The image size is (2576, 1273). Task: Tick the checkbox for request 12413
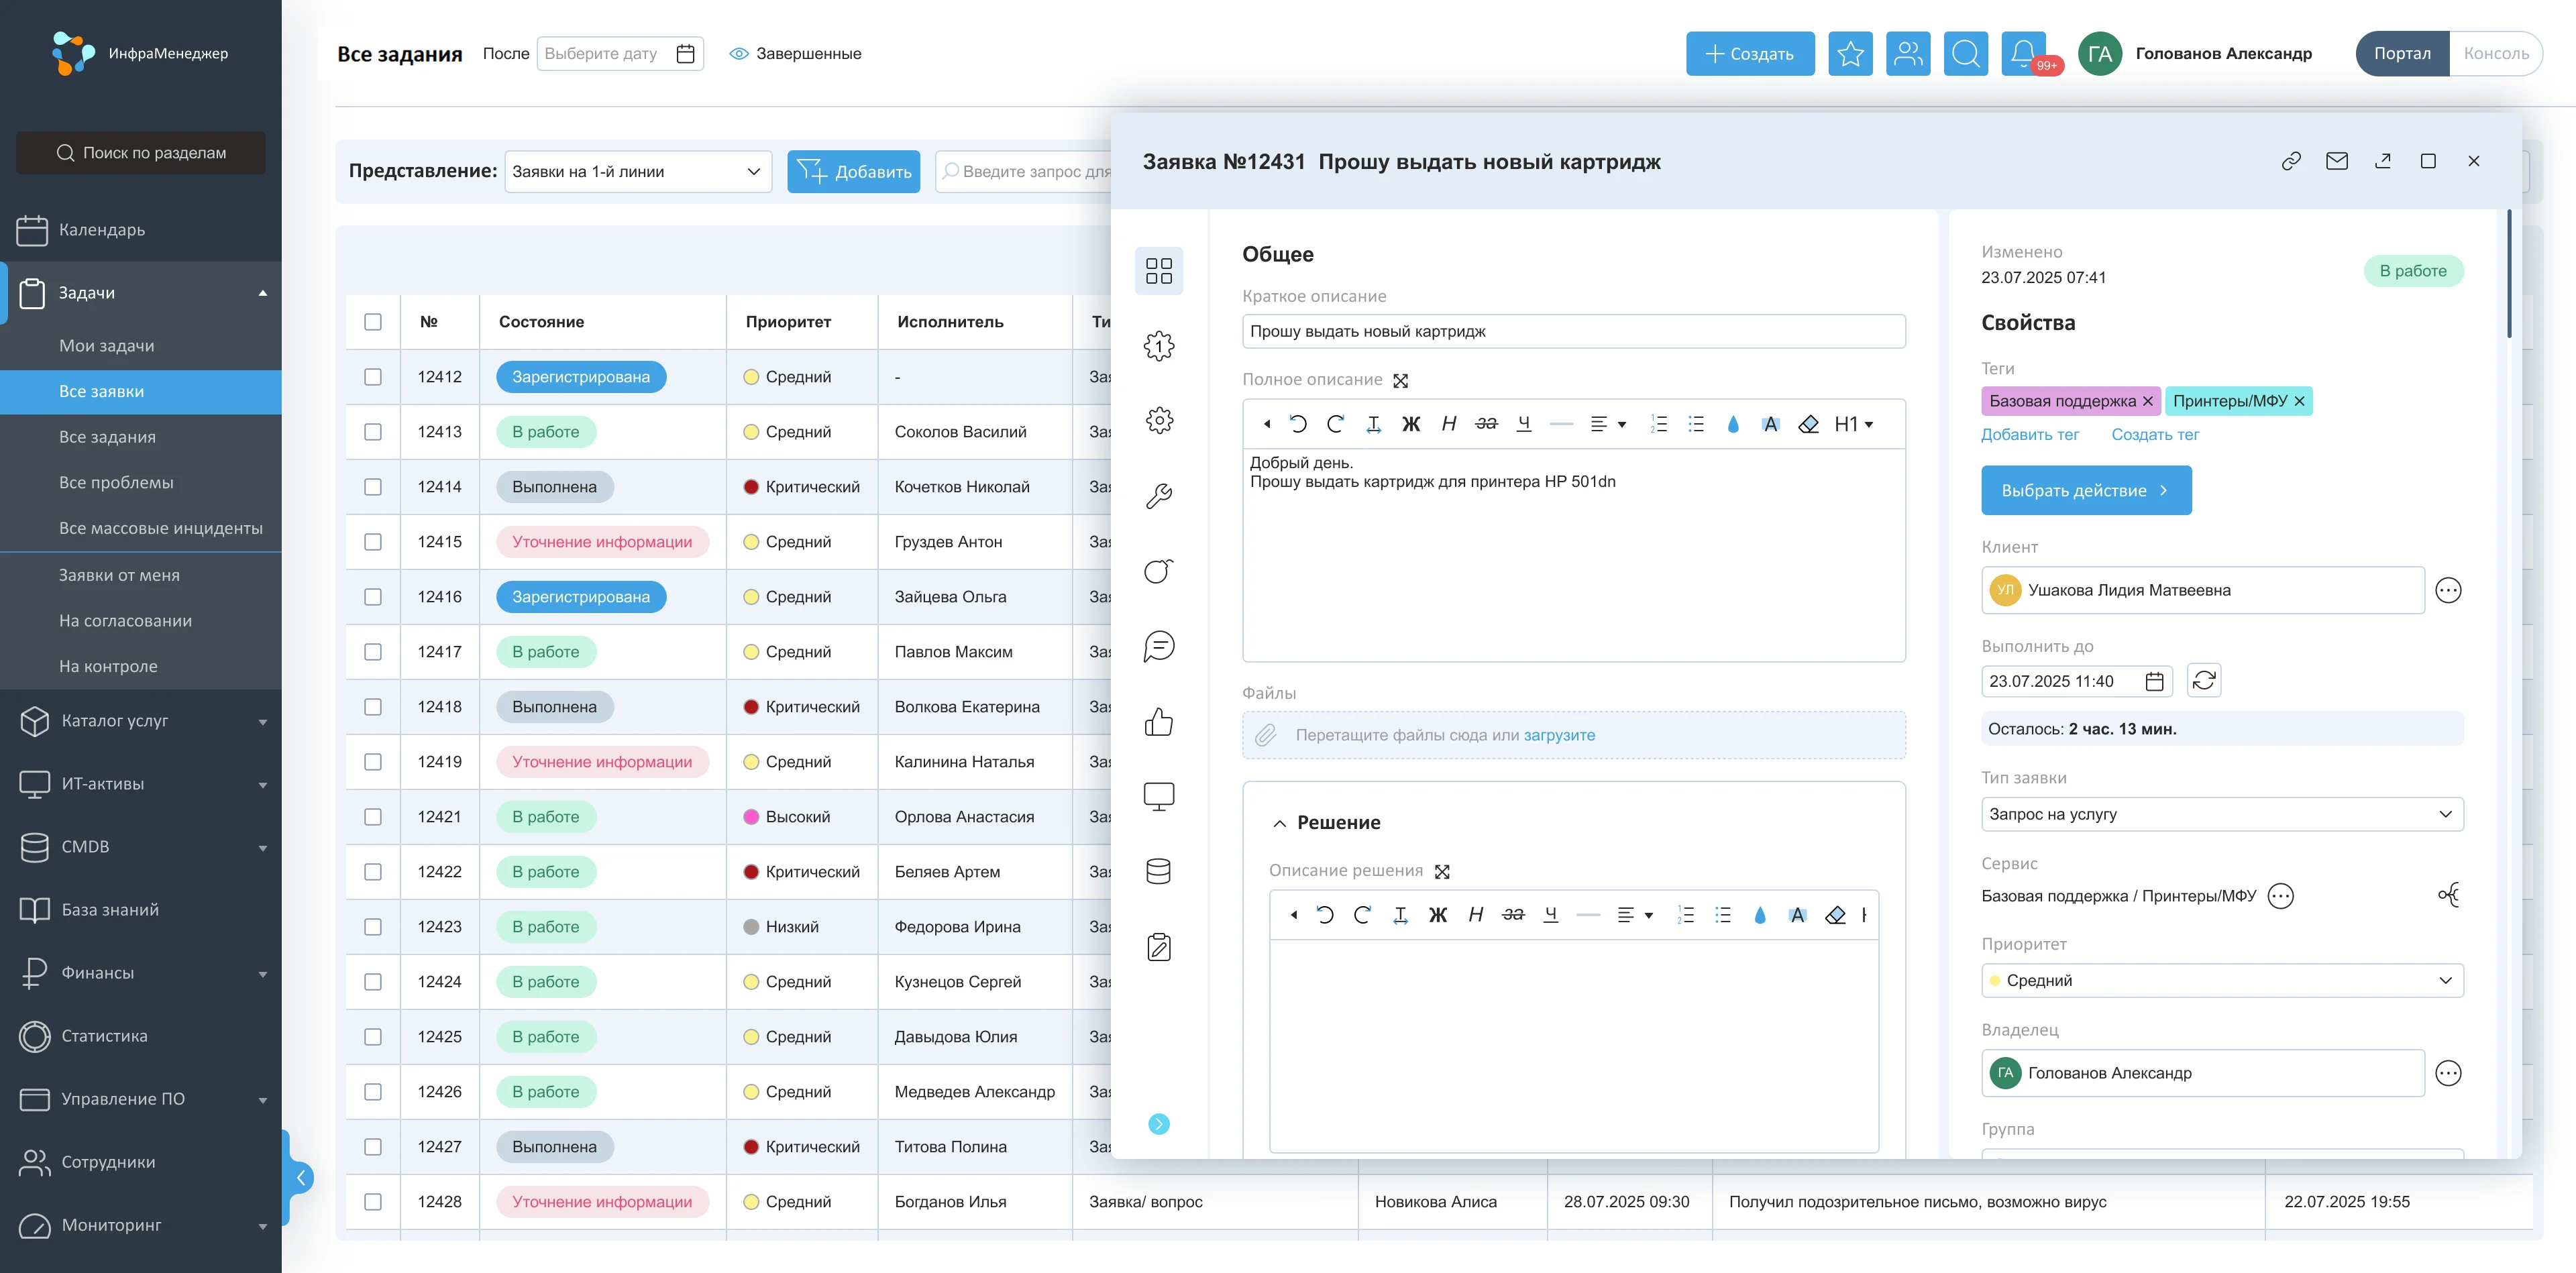373,432
